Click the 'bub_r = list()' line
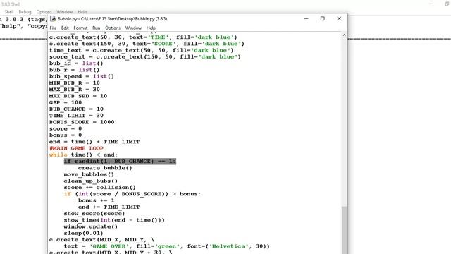Image resolution: width=451 pixels, height=254 pixels. [75, 70]
